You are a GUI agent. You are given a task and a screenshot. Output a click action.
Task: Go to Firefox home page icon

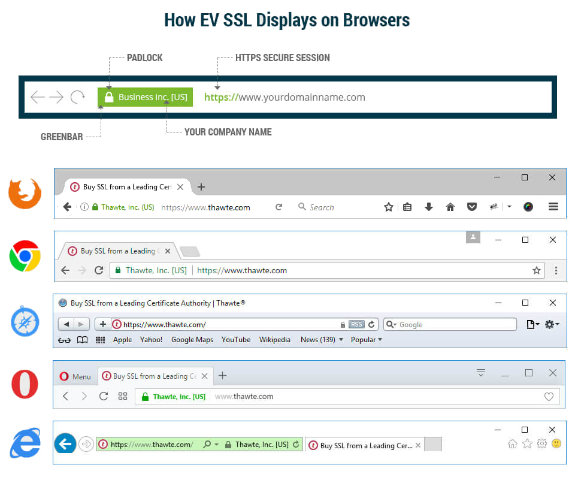coord(450,207)
